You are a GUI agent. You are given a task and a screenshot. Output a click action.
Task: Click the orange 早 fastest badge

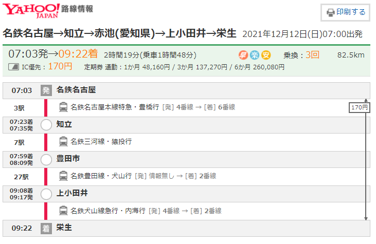[243, 55]
